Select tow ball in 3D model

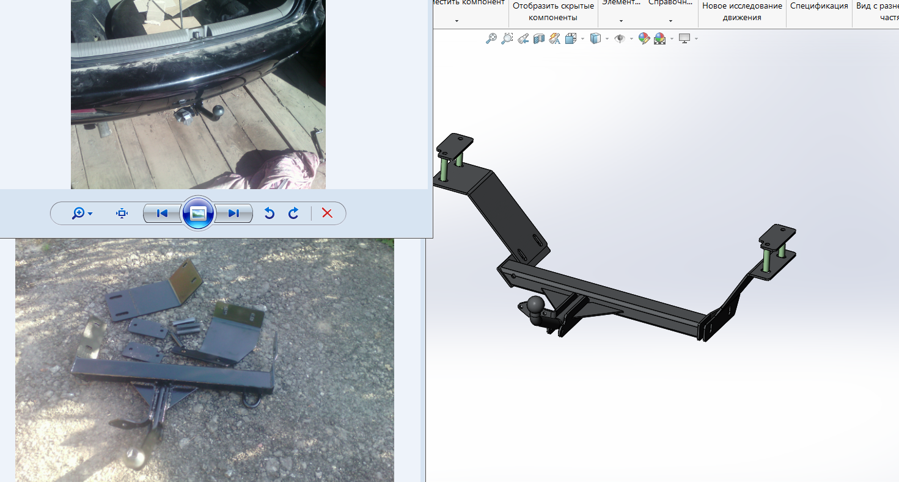tap(535, 304)
